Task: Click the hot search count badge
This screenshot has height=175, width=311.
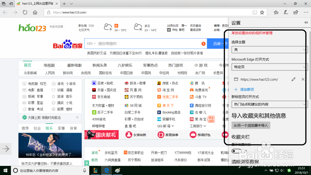Action: pos(203,44)
